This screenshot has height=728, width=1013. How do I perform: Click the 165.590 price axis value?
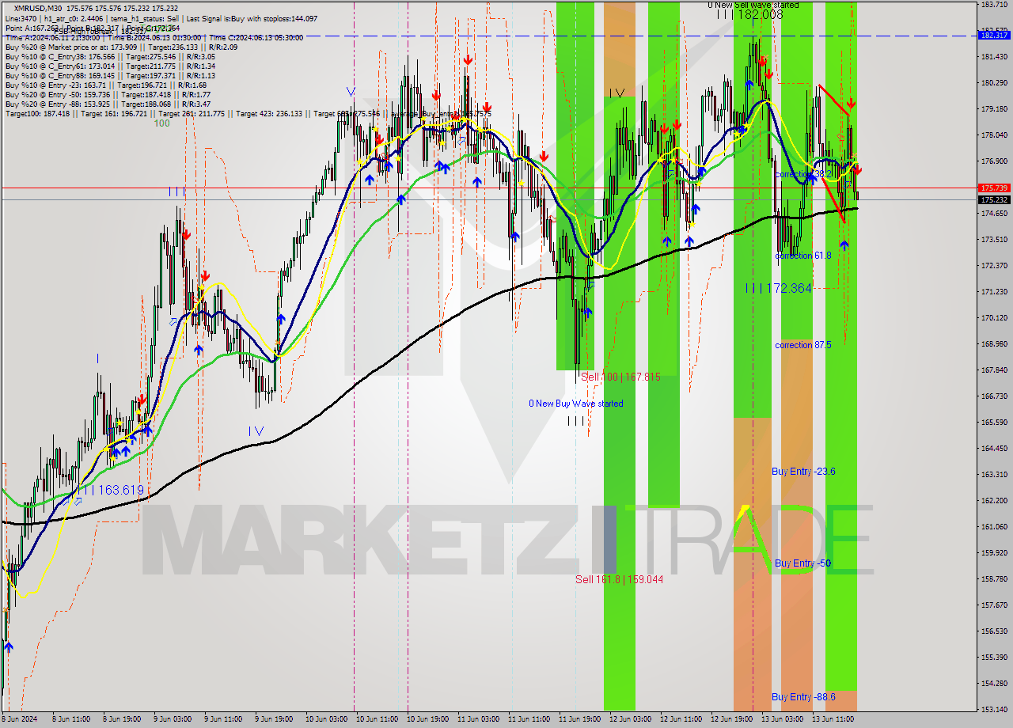click(995, 423)
